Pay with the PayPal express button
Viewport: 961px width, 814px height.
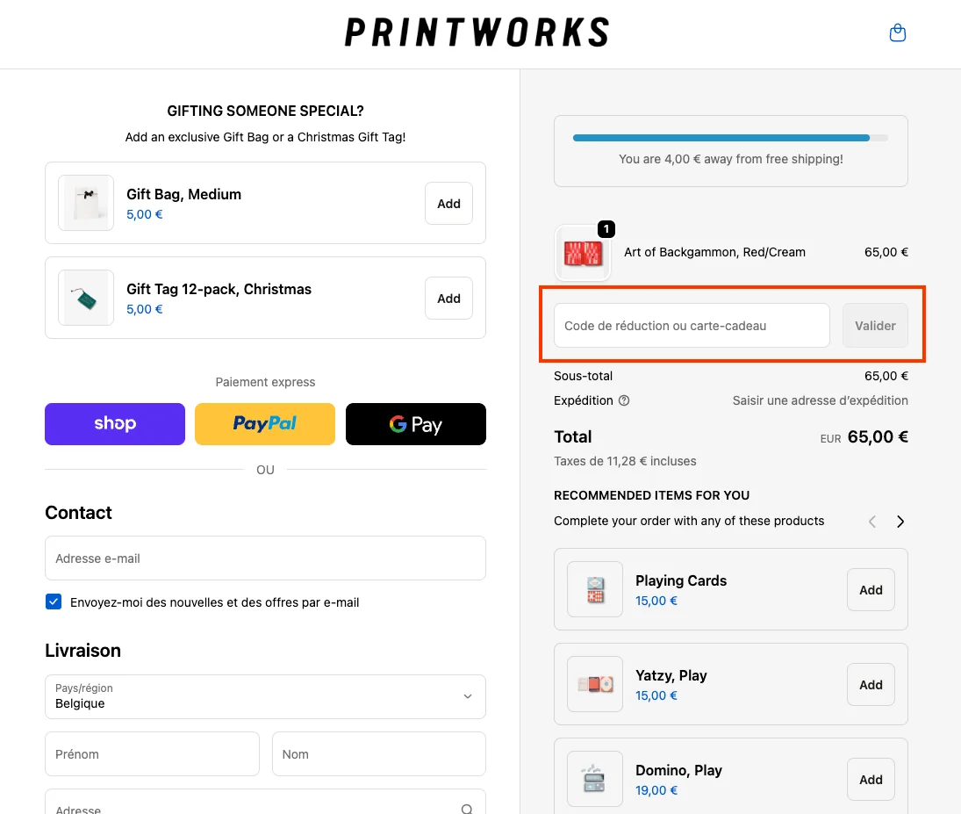264,423
